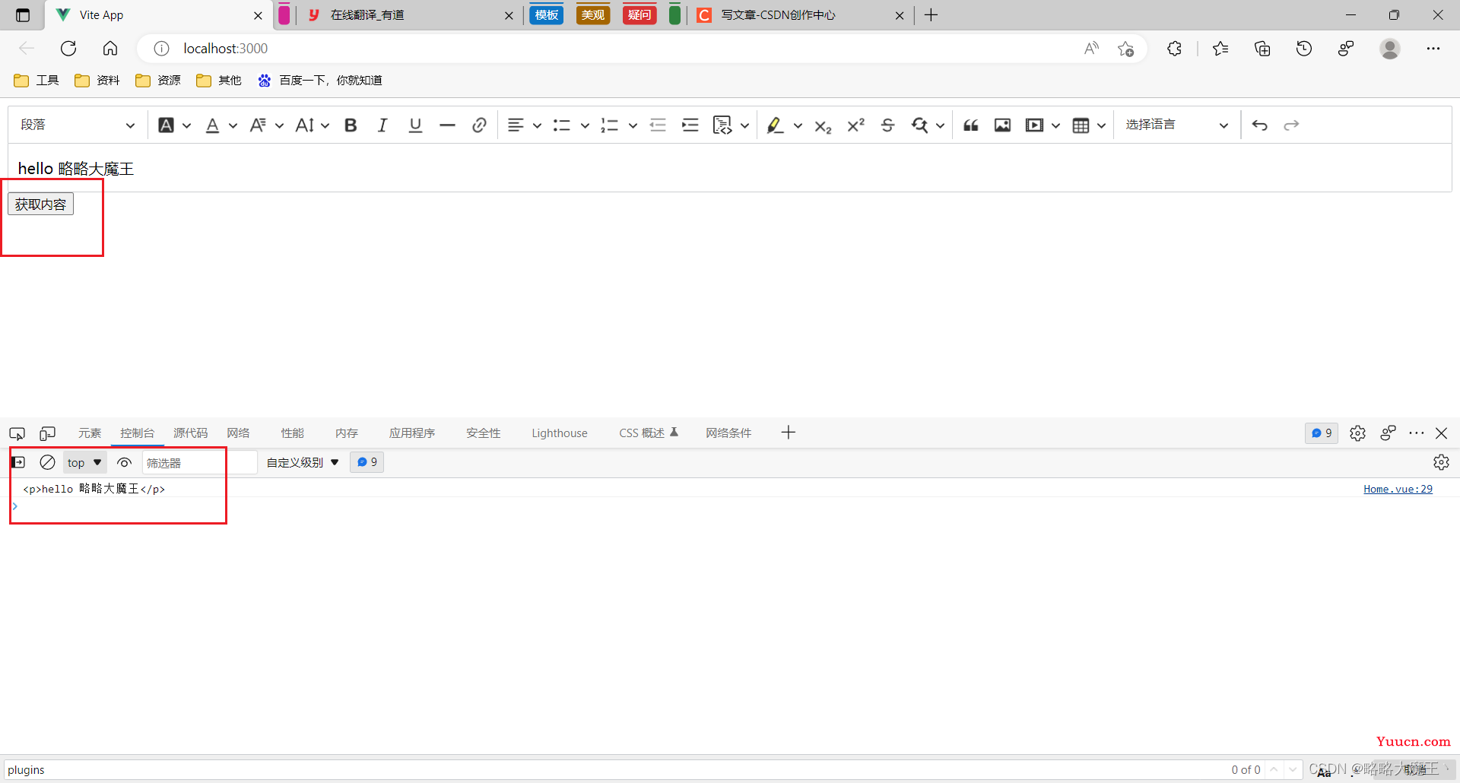Screen dimensions: 1460x783
Task: Apply strikethrough formatting
Action: pyautogui.click(x=887, y=125)
